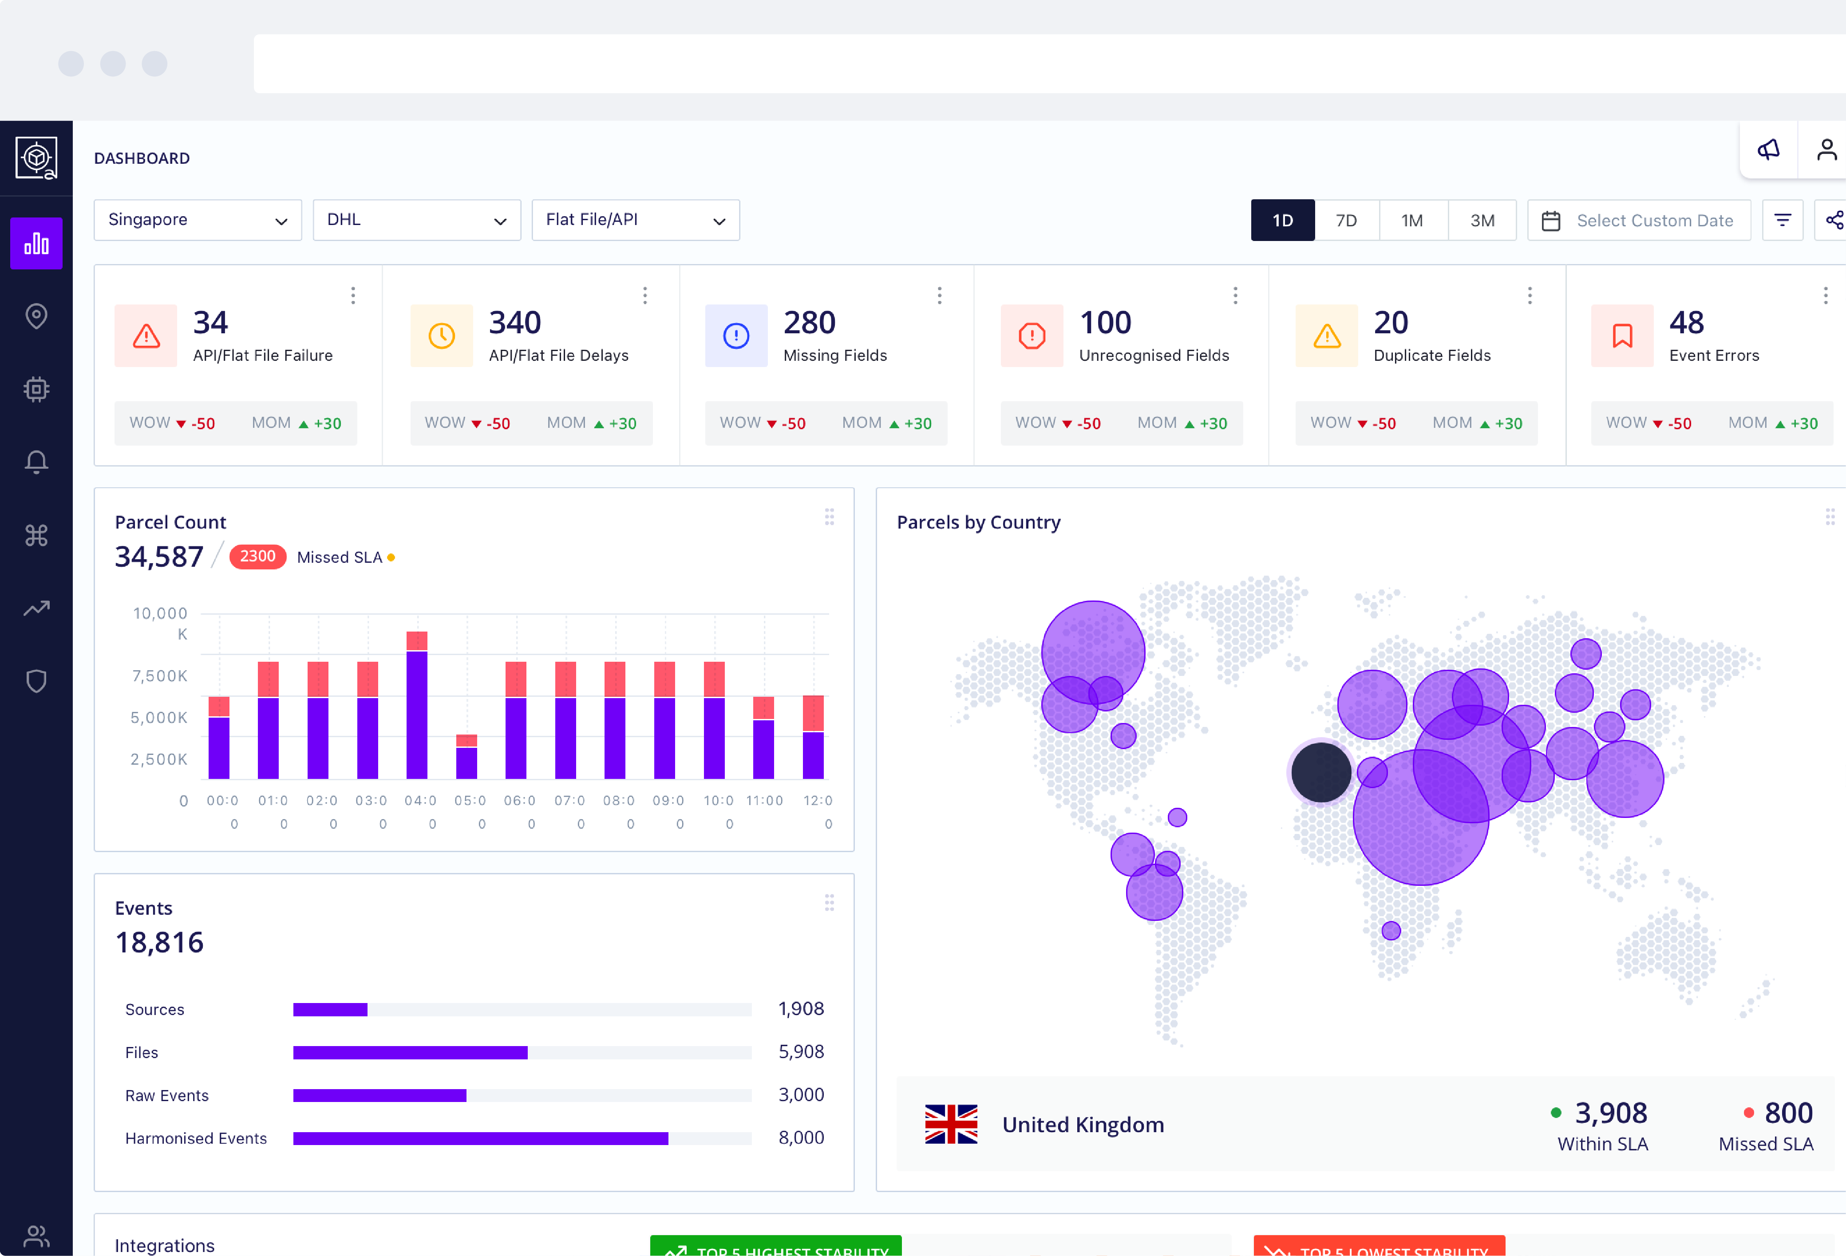The width and height of the screenshot is (1846, 1256).
Task: Open the trends icon in sidebar
Action: [x=36, y=608]
